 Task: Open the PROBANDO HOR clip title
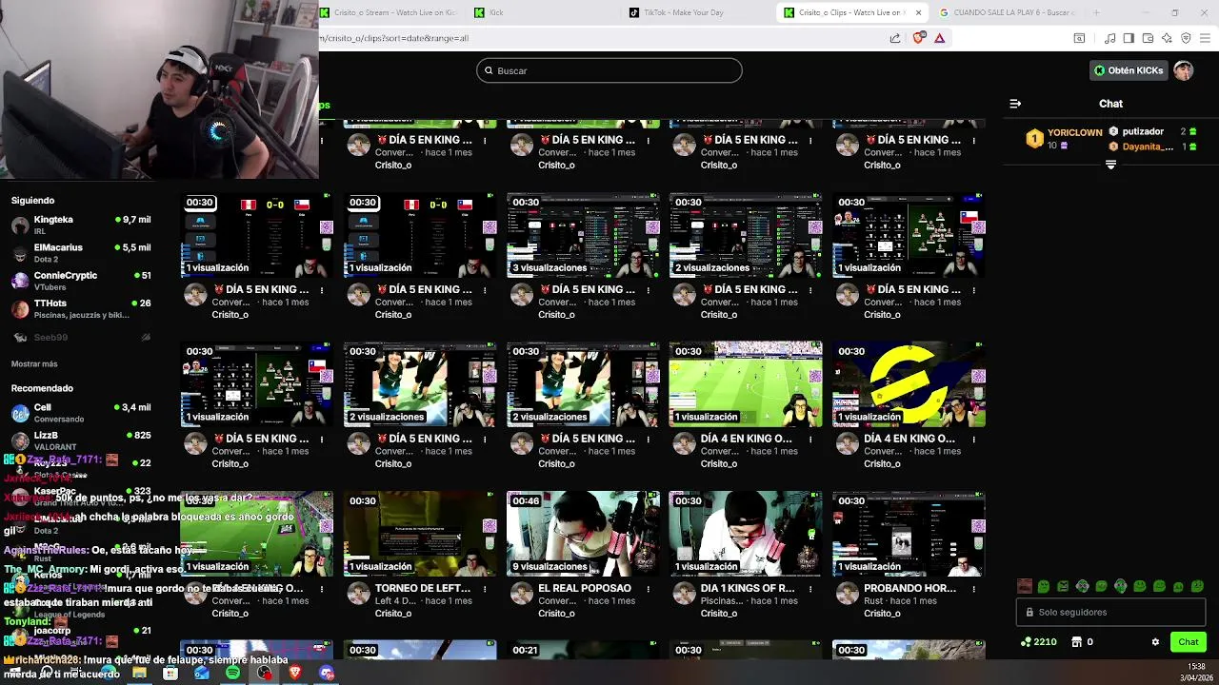click(909, 588)
